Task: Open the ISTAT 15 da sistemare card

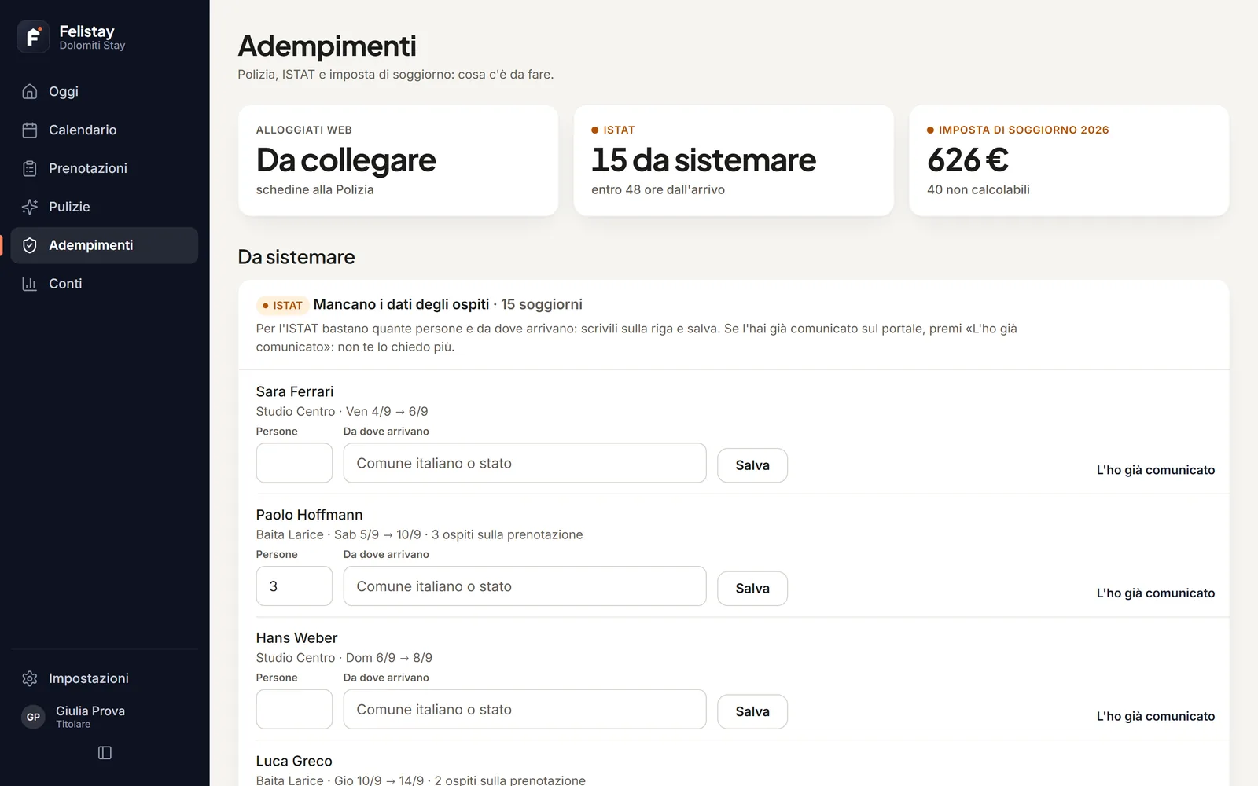Action: pos(734,160)
